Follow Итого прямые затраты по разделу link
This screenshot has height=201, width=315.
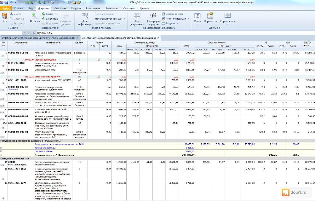pos(60,144)
